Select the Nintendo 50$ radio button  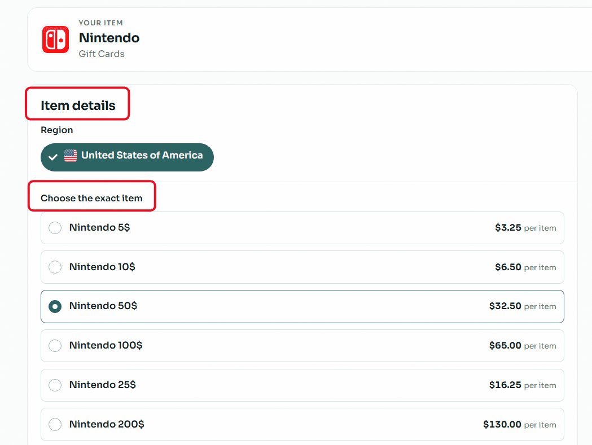[x=55, y=306]
